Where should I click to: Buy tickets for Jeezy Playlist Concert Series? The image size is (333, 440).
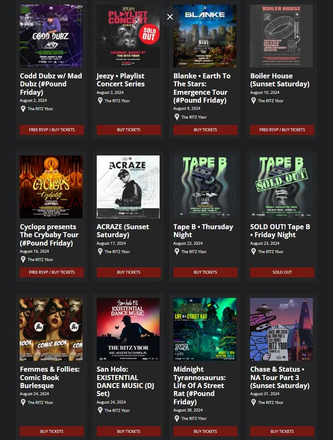pos(129,130)
